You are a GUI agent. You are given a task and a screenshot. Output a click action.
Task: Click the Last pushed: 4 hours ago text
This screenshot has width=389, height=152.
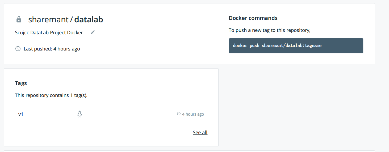[x=52, y=49]
